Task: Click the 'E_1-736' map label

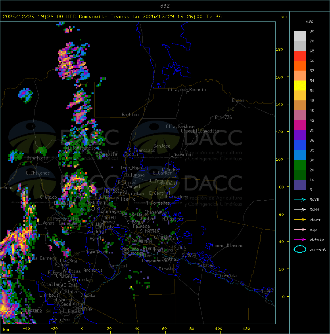Action: tap(223, 117)
